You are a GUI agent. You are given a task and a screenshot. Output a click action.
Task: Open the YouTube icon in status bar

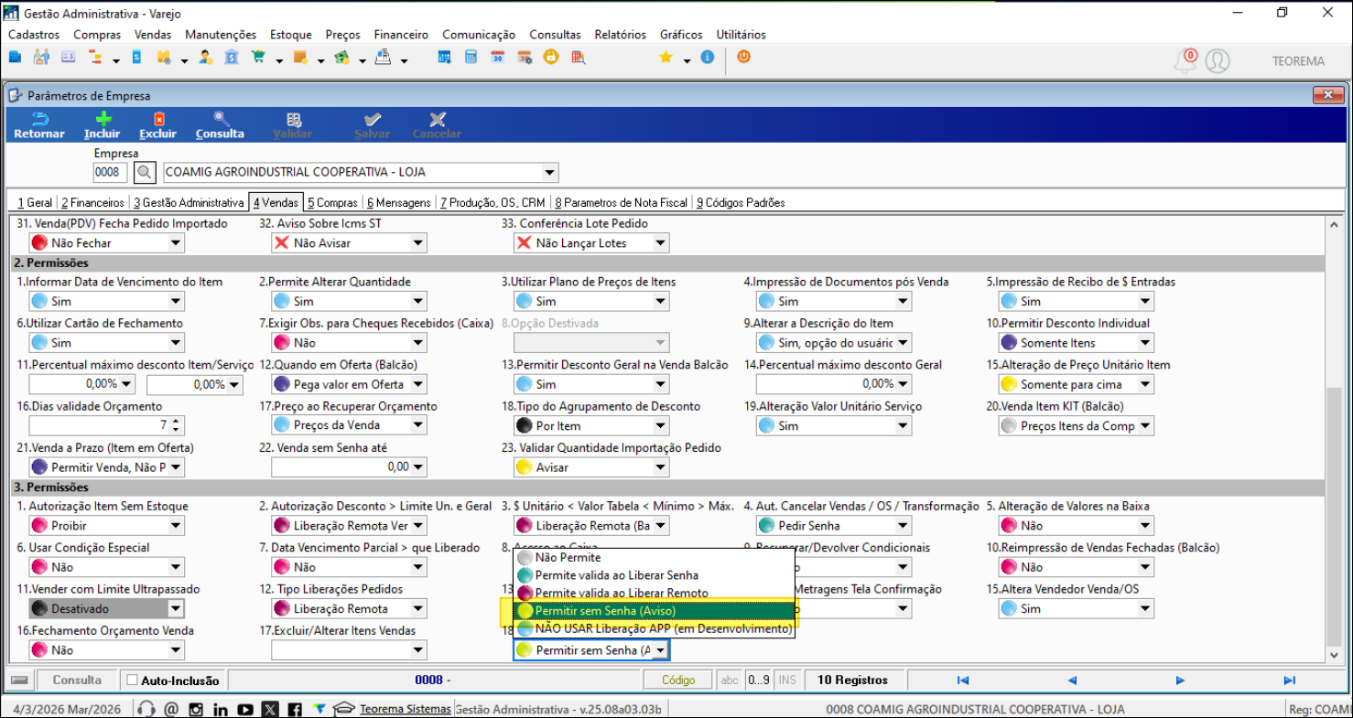pyautogui.click(x=245, y=709)
